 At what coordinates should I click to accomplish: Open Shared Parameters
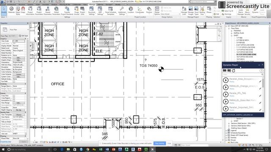click(47, 11)
